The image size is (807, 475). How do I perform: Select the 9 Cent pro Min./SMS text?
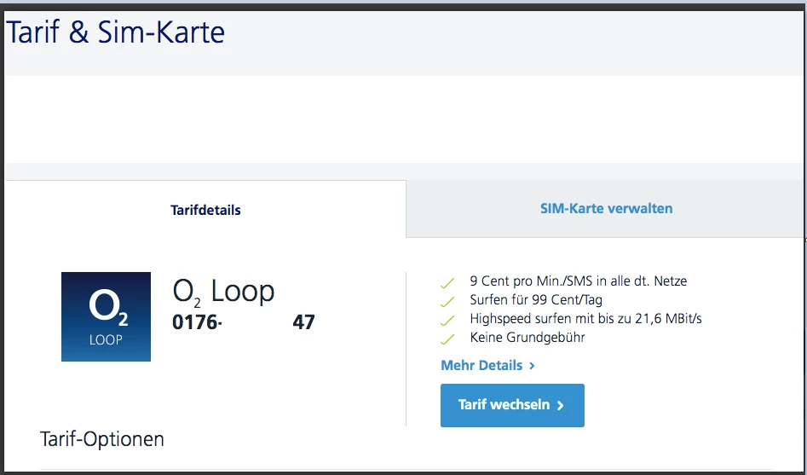[x=578, y=281]
